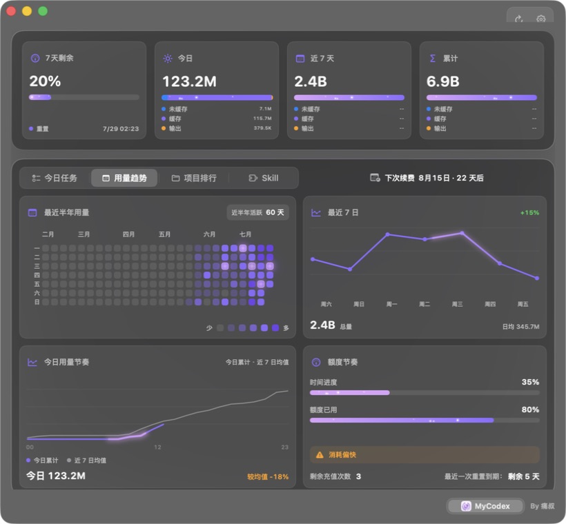The width and height of the screenshot is (566, 524).
Task: Click the 今日累计 · 近 7 日均值 header label
Action: coord(257,362)
